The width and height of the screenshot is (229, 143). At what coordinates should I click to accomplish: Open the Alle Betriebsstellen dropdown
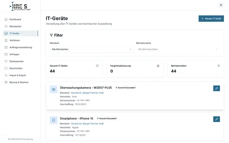point(178,49)
